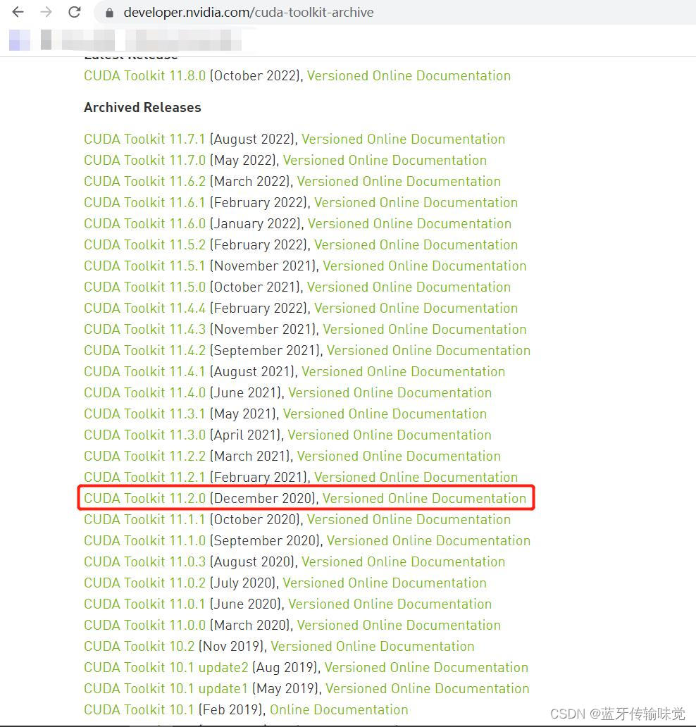Viewport: 696px width, 727px height.
Task: Open CUDA Toolkit 11.0.1 link
Action: 144,604
